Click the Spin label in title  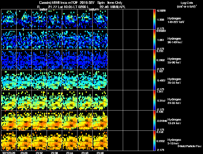101,3
